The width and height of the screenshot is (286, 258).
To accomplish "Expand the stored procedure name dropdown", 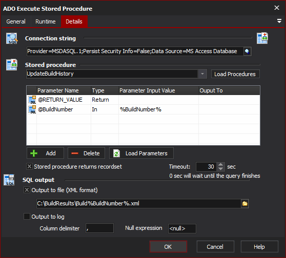I will 202,74.
